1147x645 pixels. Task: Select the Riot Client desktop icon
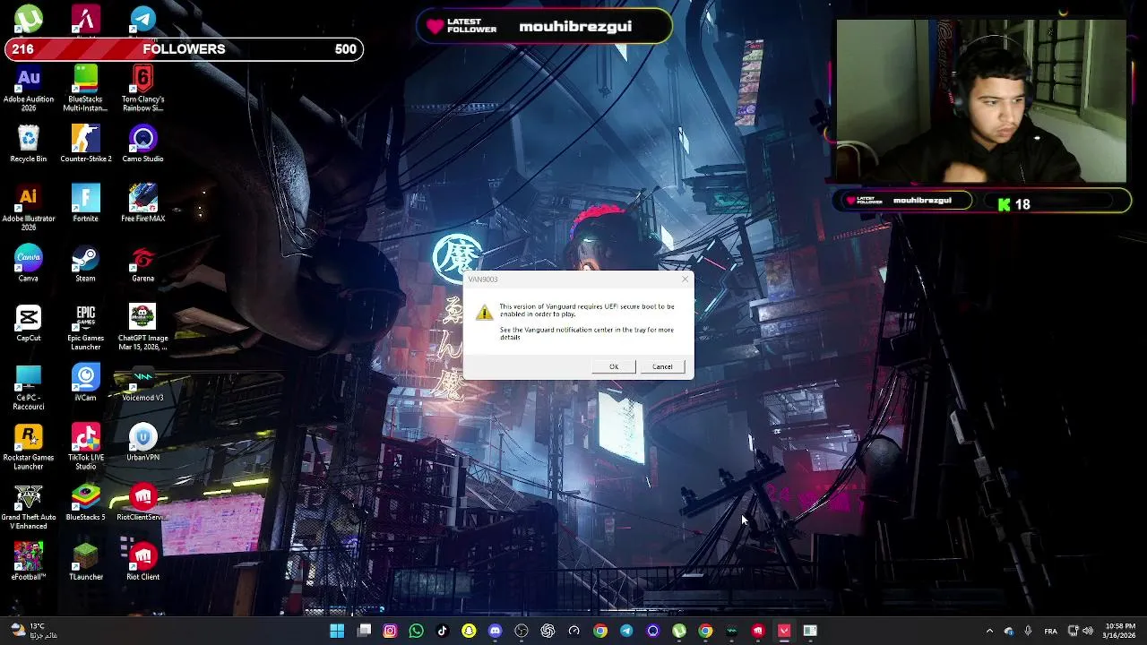[142, 563]
